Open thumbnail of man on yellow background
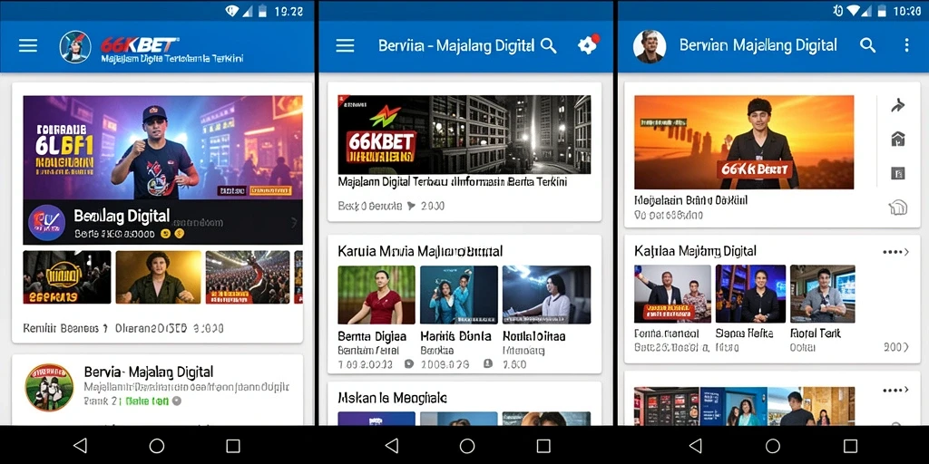This screenshot has width=929, height=464. (158, 277)
